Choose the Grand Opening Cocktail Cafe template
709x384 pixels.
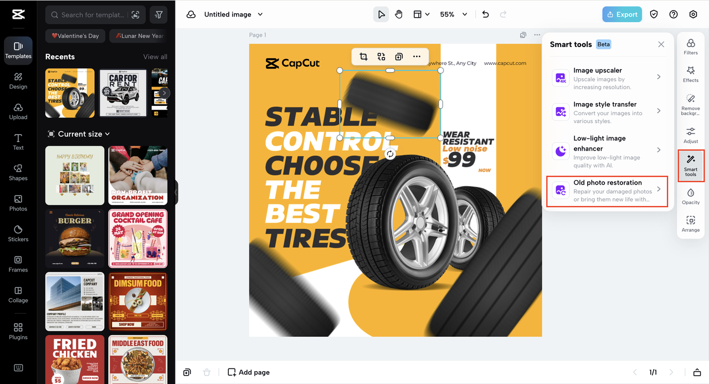[138, 239]
